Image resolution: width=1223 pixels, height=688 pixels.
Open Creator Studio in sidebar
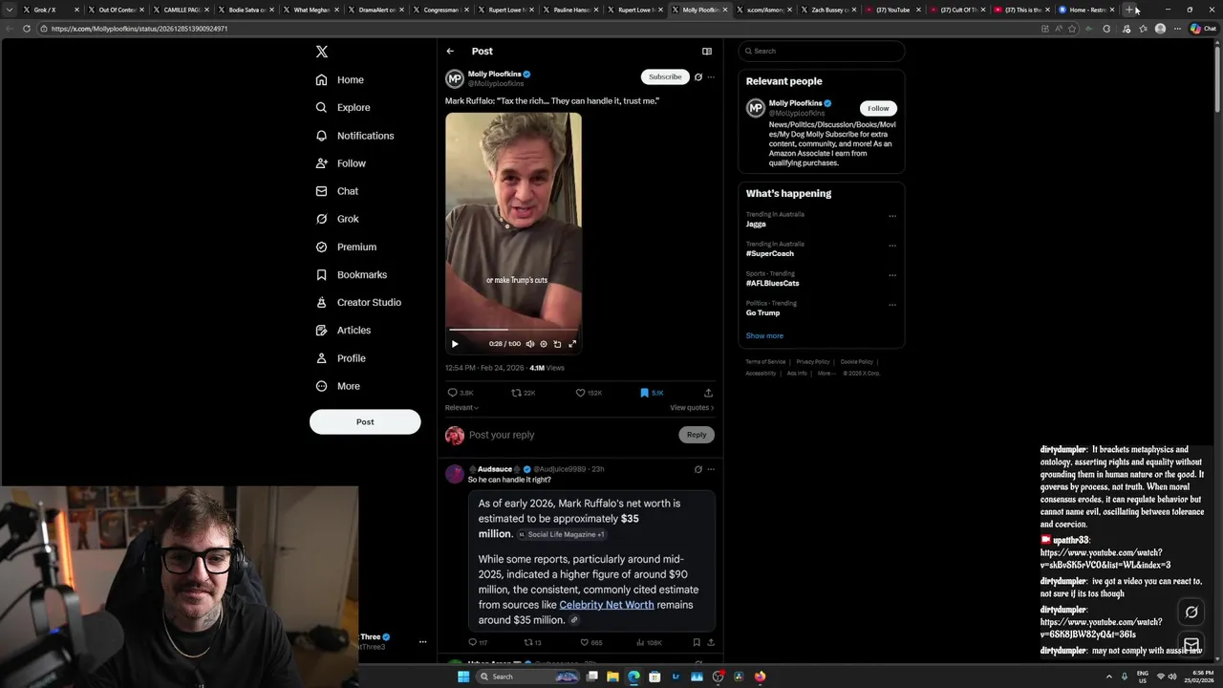point(358,302)
